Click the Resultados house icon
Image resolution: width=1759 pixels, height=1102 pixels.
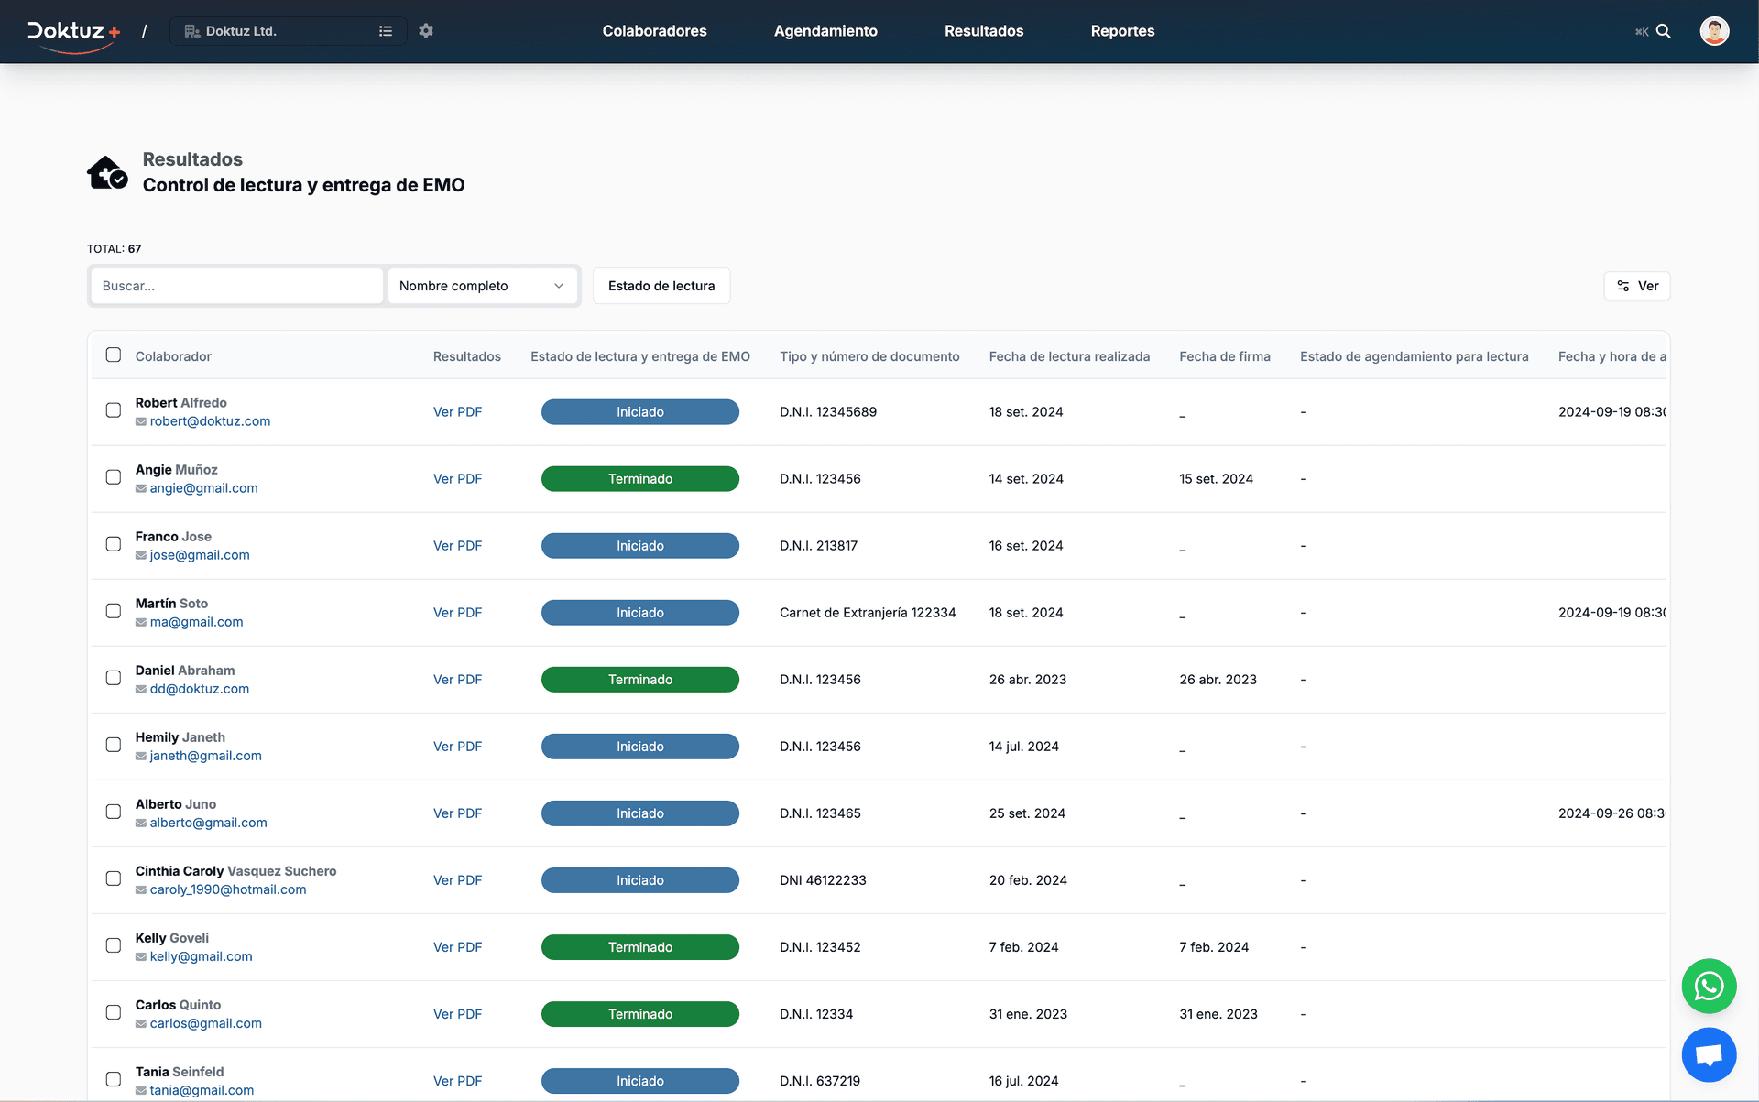point(107,172)
